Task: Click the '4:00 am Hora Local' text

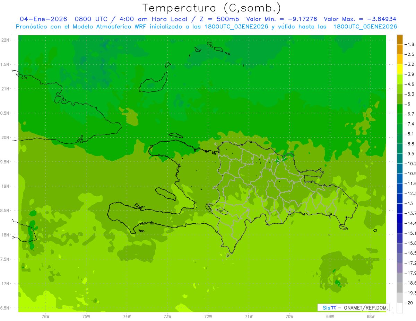Action: click(x=153, y=19)
